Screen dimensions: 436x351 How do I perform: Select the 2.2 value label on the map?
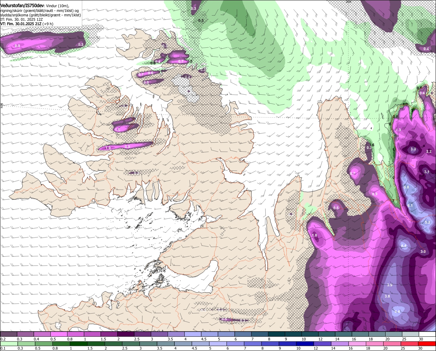click(x=429, y=151)
